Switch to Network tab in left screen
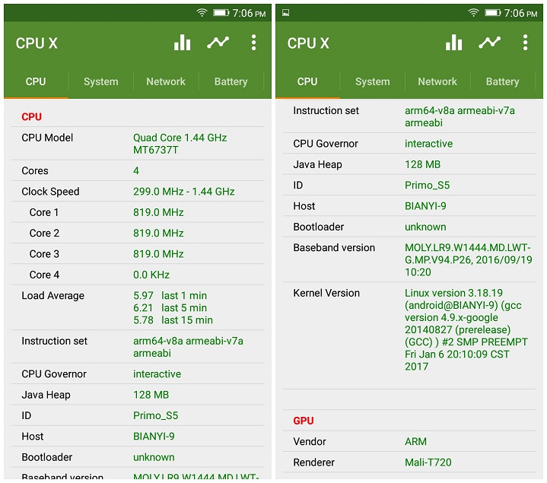Image resolution: width=547 pixels, height=483 pixels. coord(166,81)
